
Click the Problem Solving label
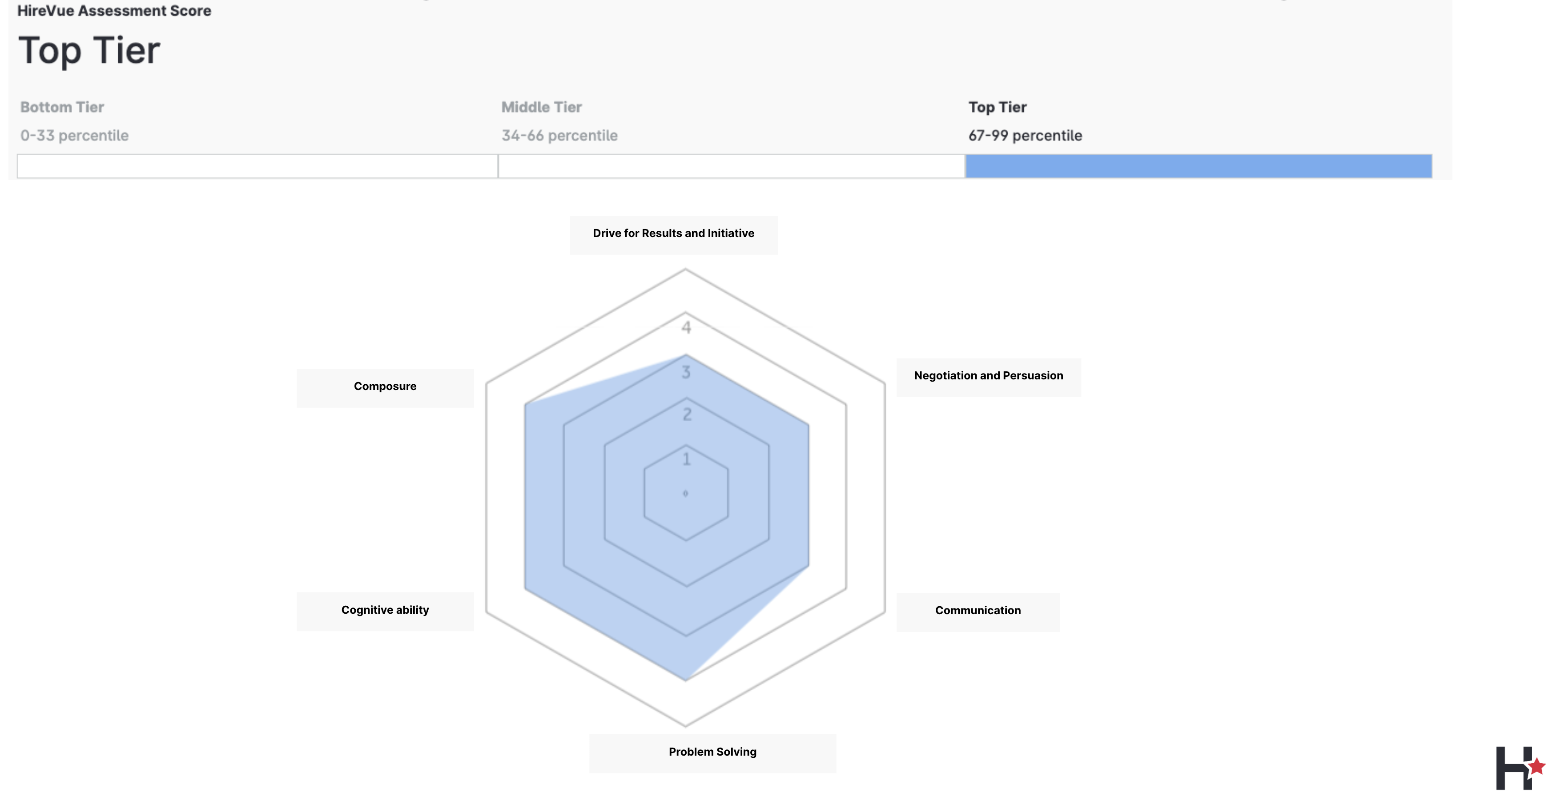coord(712,752)
